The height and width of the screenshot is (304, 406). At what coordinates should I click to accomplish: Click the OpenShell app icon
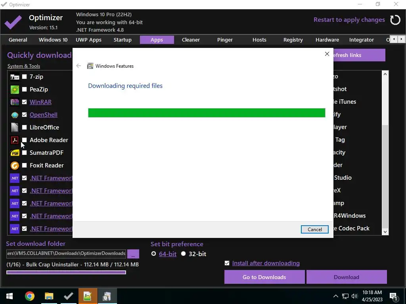[15, 115]
